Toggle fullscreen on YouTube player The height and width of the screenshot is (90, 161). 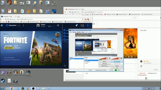[x=135, y=57]
